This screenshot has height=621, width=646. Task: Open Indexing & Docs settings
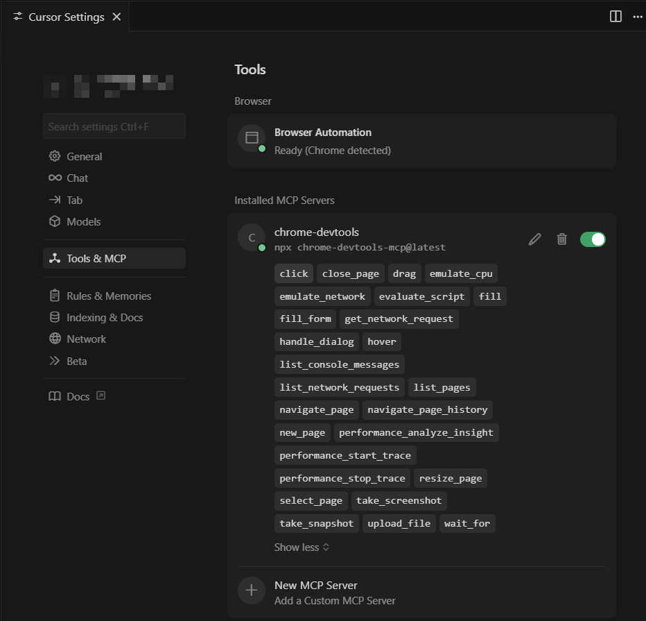coord(104,318)
